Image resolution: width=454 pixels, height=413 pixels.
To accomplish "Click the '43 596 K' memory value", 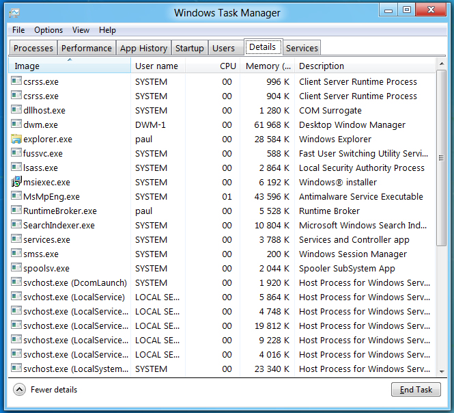I will pos(272,197).
